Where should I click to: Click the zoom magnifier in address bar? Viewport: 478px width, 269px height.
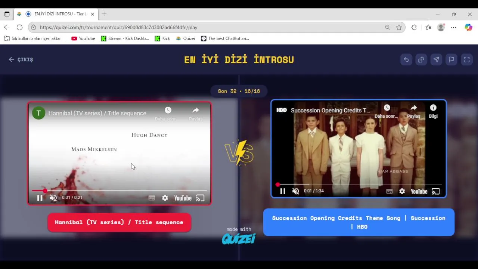388,27
